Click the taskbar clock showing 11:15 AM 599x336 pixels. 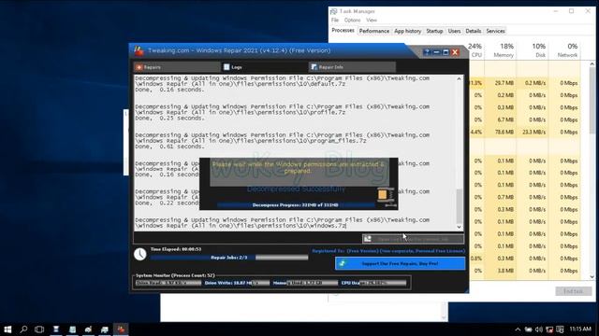(x=580, y=329)
